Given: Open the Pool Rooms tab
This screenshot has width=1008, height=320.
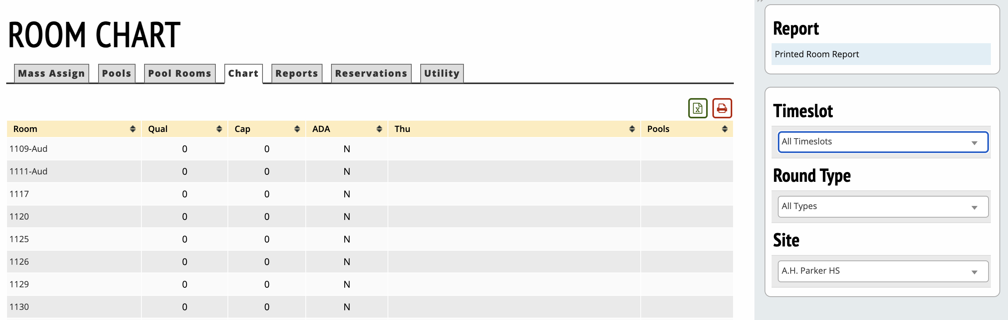Looking at the screenshot, I should [x=180, y=74].
